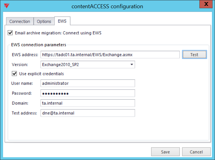Focus the Password field
215x160 pixels.
tap(88, 93)
